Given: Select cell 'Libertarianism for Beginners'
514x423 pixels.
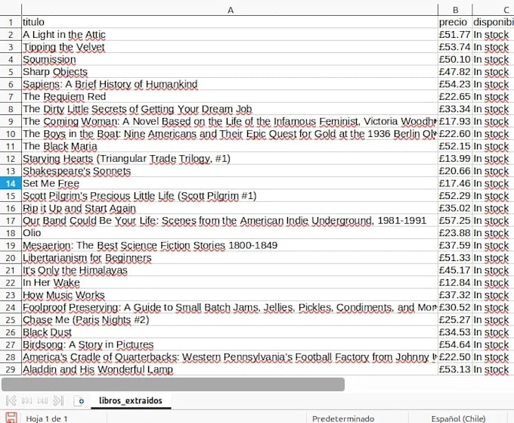Looking at the screenshot, I should pos(230,258).
